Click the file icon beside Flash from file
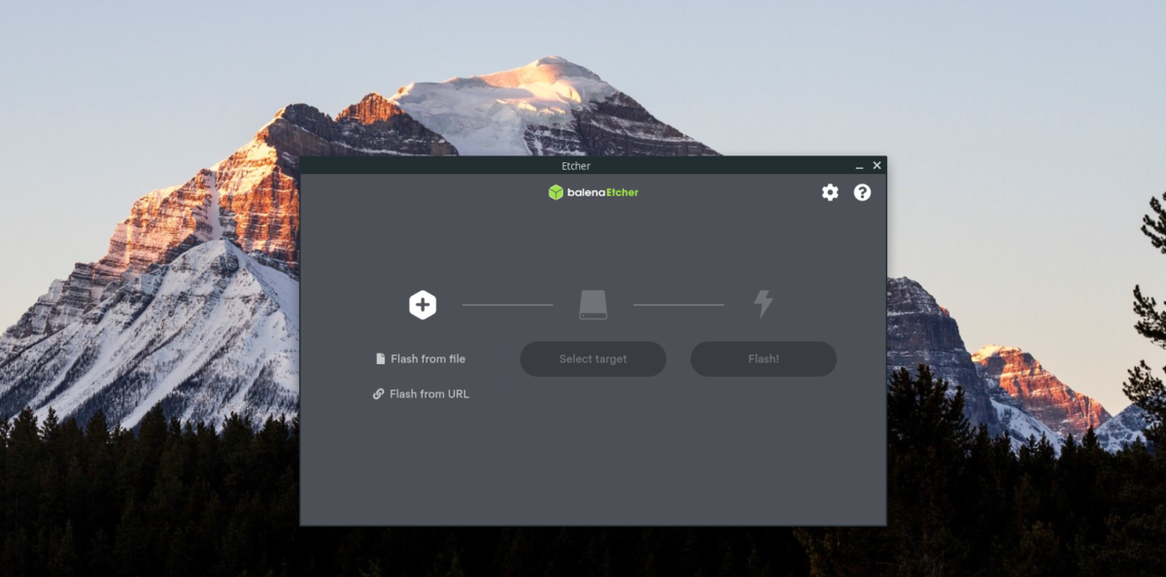The width and height of the screenshot is (1166, 577). click(379, 358)
